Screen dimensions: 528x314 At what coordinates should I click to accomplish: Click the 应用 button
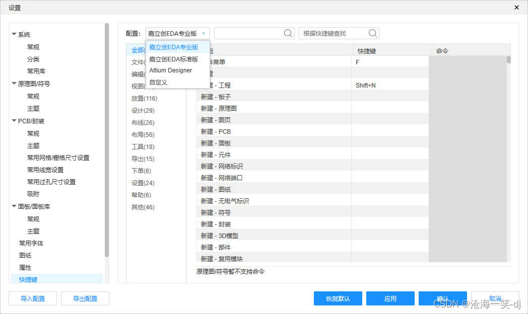[390, 298]
